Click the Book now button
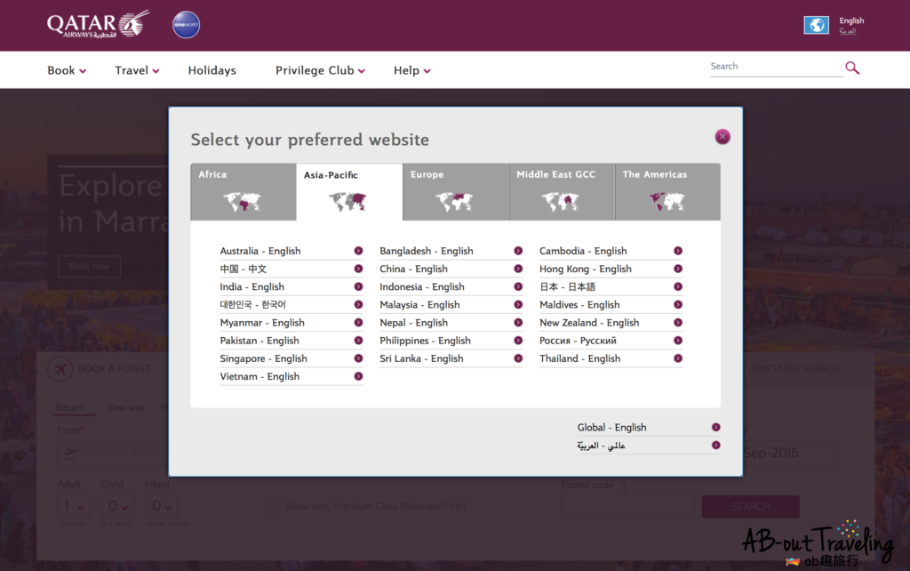 point(90,267)
